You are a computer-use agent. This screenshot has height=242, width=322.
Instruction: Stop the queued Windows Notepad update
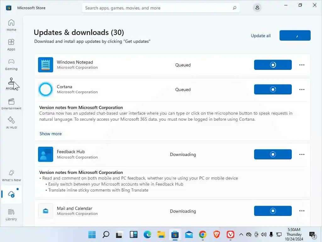pos(273,65)
